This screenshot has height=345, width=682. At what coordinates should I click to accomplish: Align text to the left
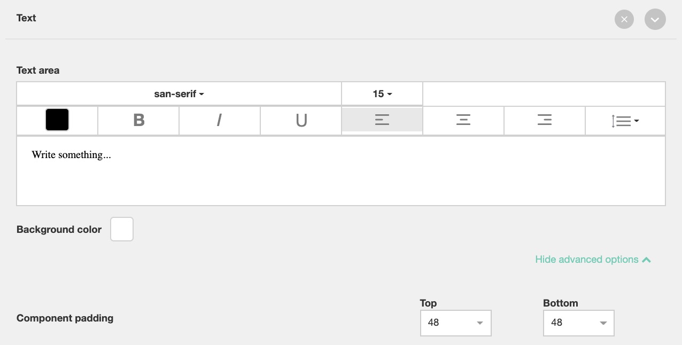click(382, 120)
